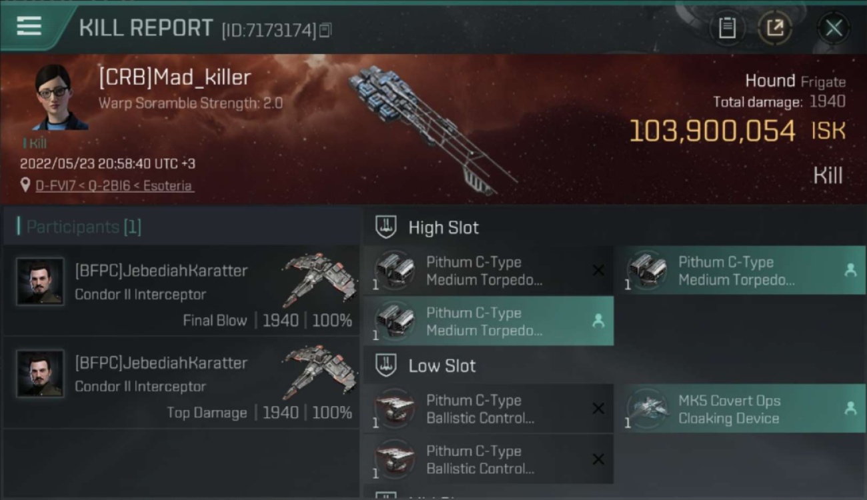Click the second Ballistic Control module icon
The height and width of the screenshot is (500, 867).
tap(394, 459)
